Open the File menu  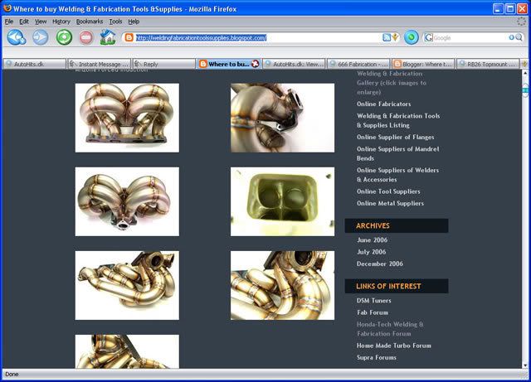[x=9, y=22]
